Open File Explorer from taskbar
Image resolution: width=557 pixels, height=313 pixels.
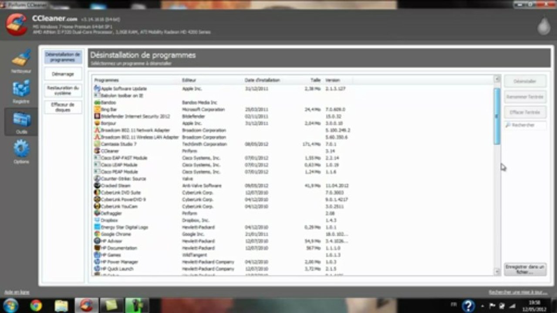pos(61,306)
